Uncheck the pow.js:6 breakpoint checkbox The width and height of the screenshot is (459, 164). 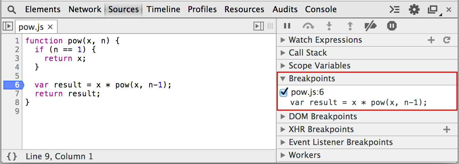[x=284, y=93]
